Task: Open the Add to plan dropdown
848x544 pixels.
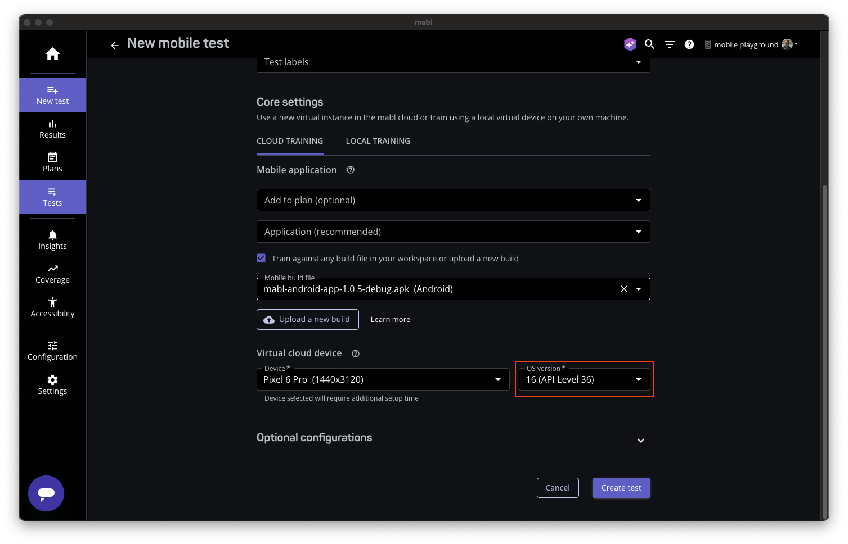Action: click(453, 200)
